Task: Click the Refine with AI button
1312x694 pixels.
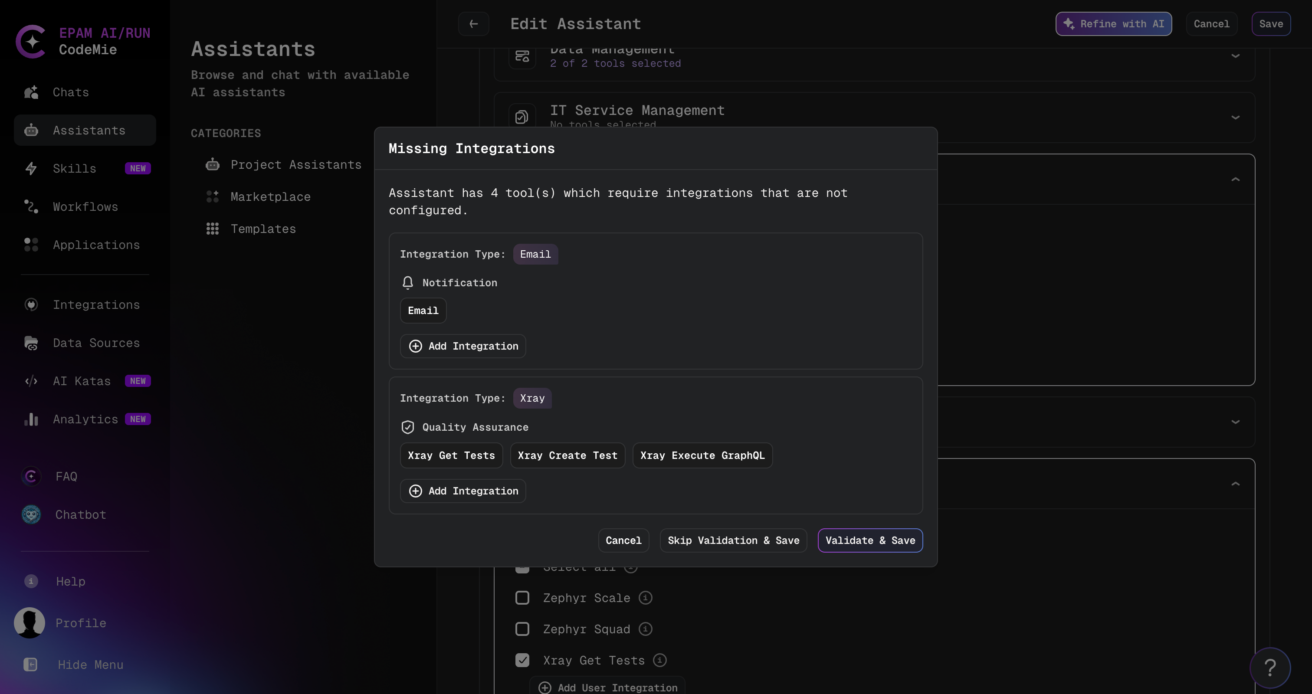Action: pos(1113,23)
